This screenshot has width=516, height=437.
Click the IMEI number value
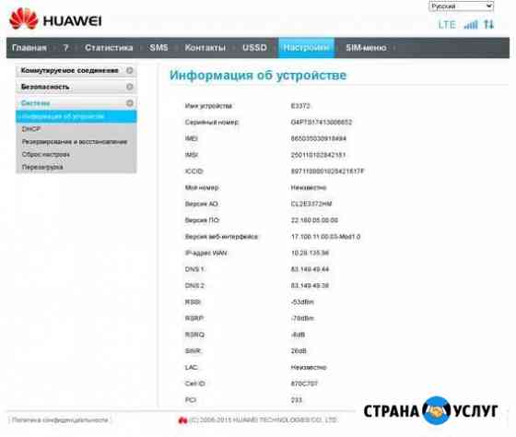(x=319, y=138)
